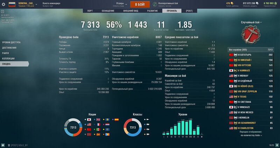Open ДОСТИЖЕНИЯ in the left sidebar
280x148 pixels.
tap(9, 48)
